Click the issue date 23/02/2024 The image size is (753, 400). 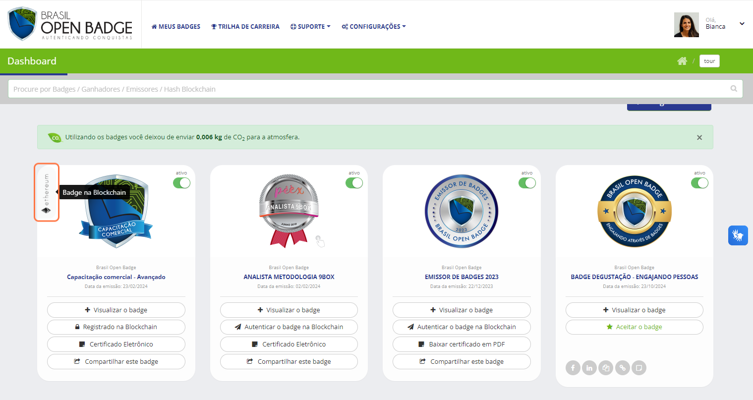[135, 286]
